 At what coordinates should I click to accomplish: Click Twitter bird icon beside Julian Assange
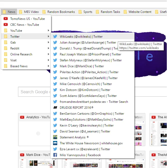[55, 43]
